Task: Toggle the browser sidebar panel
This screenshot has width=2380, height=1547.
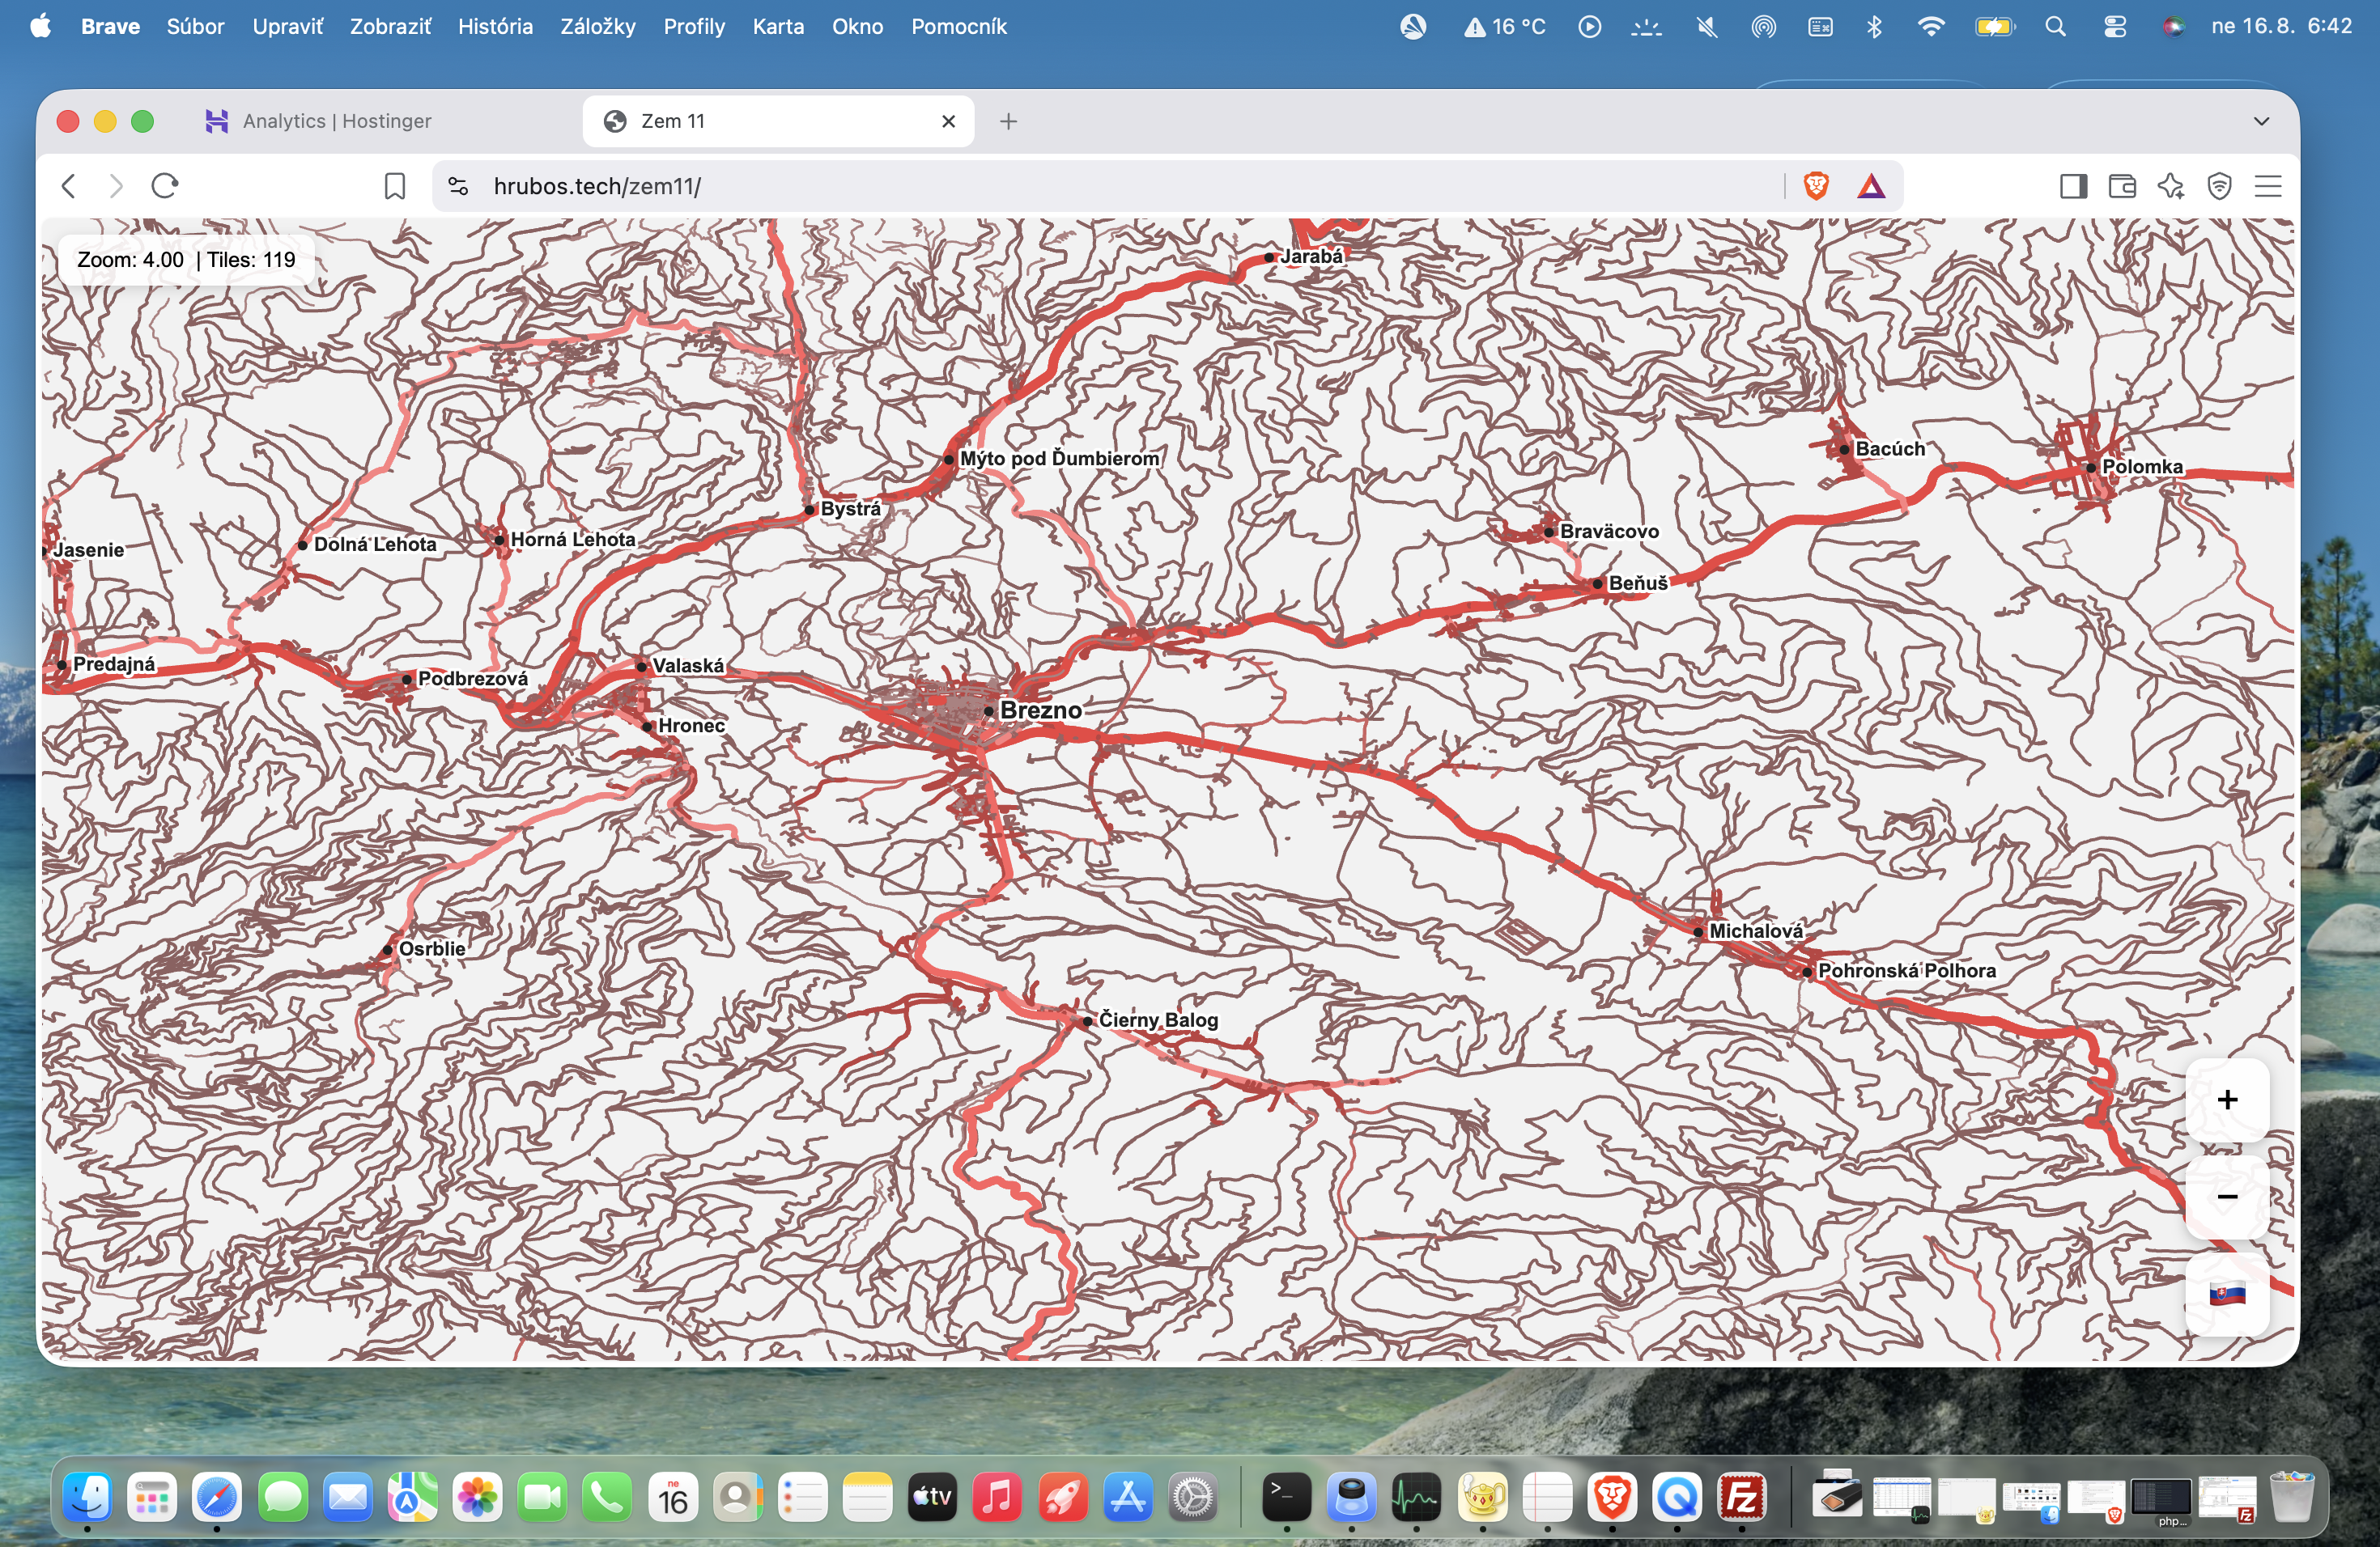Action: pyautogui.click(x=2073, y=186)
